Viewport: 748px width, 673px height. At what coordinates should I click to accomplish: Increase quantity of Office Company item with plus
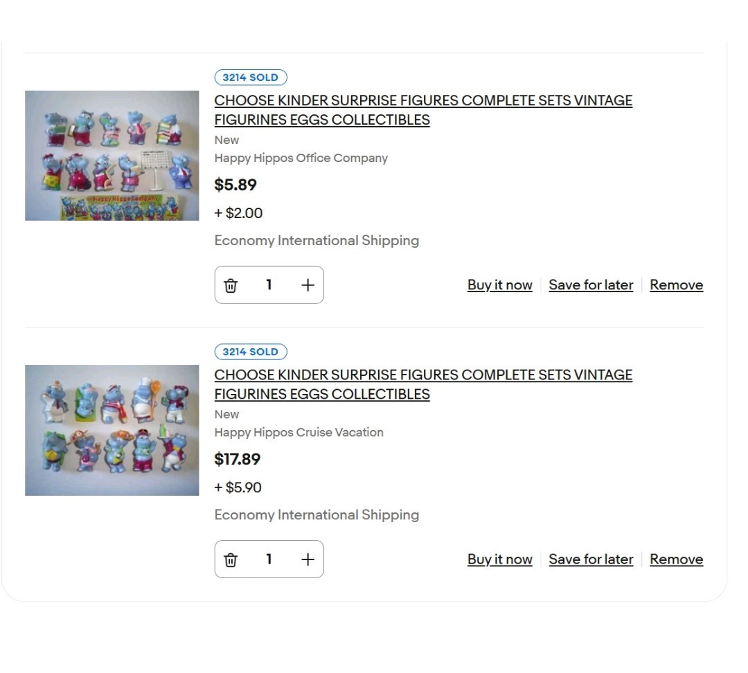pyautogui.click(x=308, y=285)
